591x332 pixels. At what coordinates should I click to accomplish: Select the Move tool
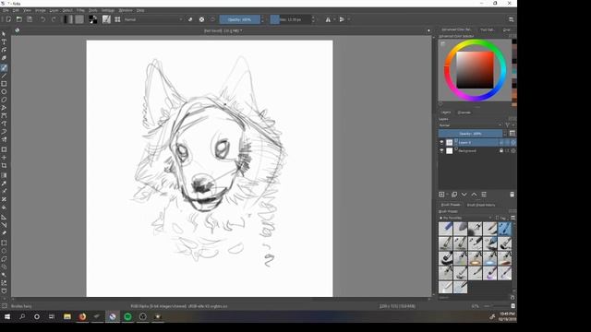click(4, 158)
